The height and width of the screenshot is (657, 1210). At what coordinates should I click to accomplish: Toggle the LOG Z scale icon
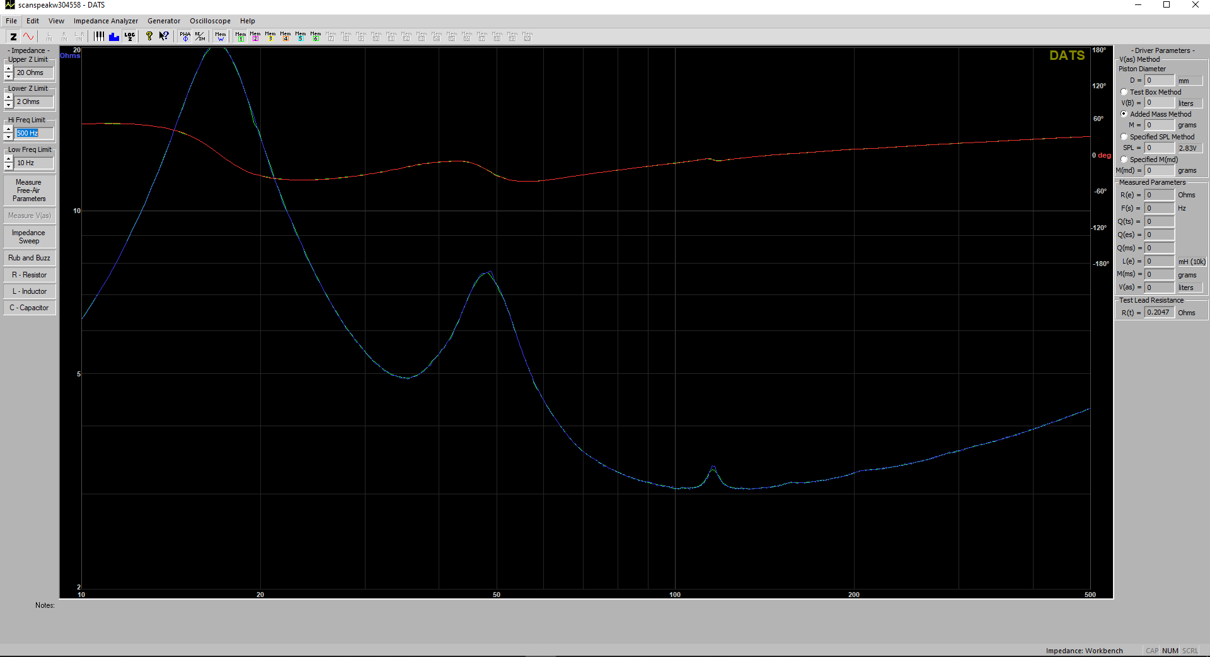(x=129, y=37)
